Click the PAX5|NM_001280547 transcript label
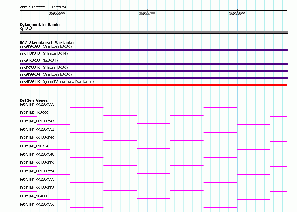The image size is (297, 212). (x=37, y=121)
